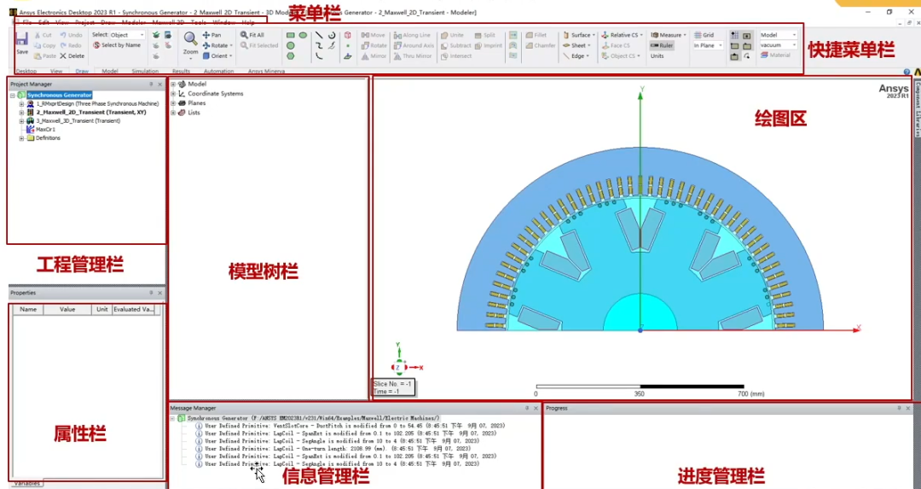921x489 pixels.
Task: Open the In Plane dropdown
Action: [708, 45]
